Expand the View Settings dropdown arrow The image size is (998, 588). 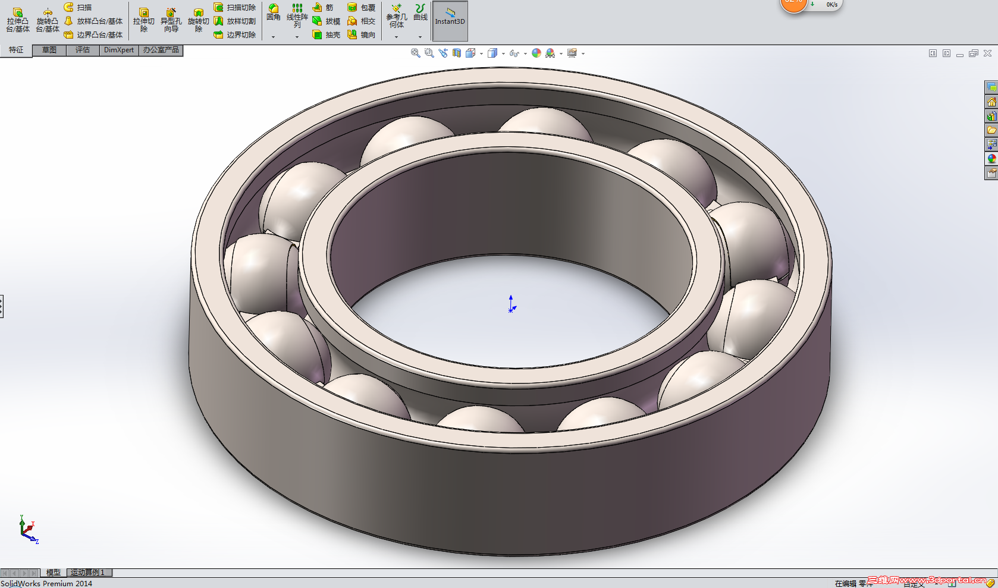tap(583, 54)
